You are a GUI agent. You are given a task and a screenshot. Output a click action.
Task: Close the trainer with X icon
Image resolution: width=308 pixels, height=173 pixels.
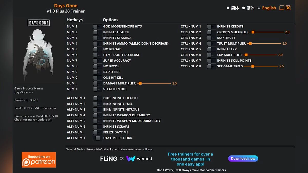pyautogui.click(x=288, y=8)
